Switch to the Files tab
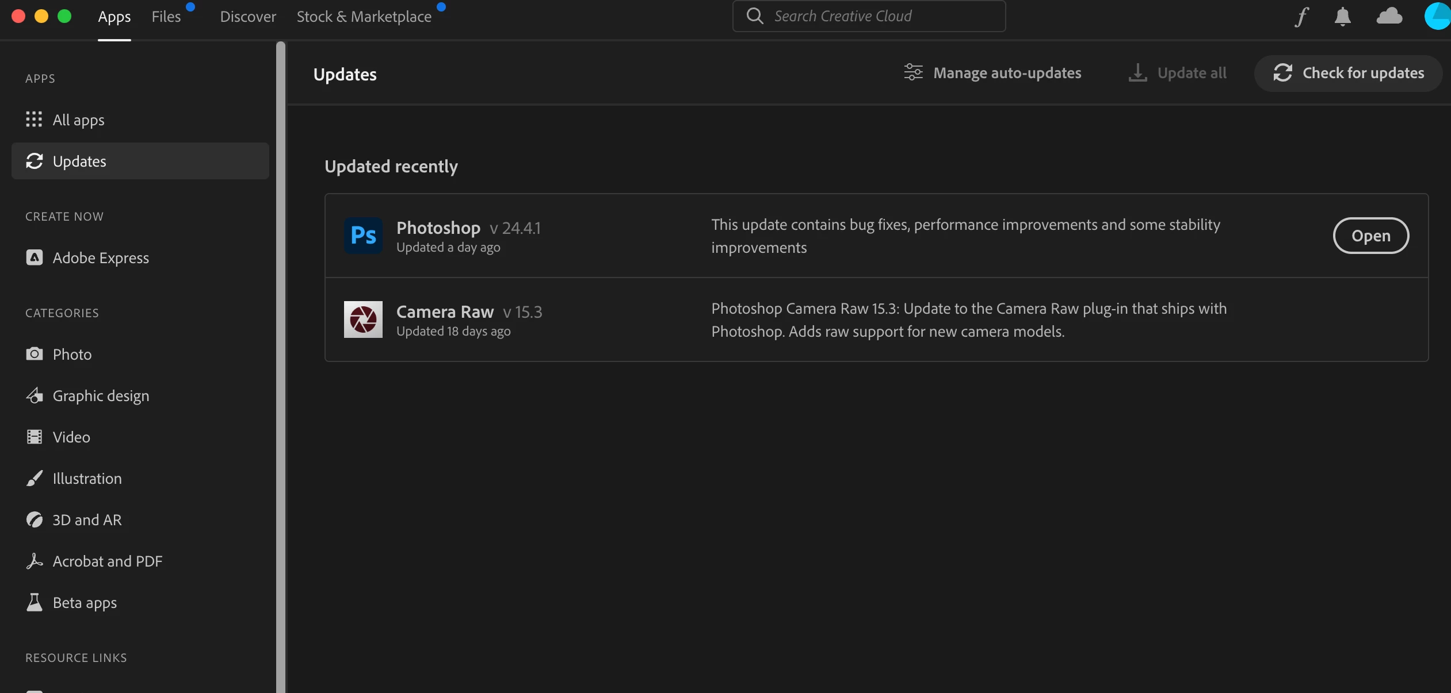 click(x=166, y=17)
